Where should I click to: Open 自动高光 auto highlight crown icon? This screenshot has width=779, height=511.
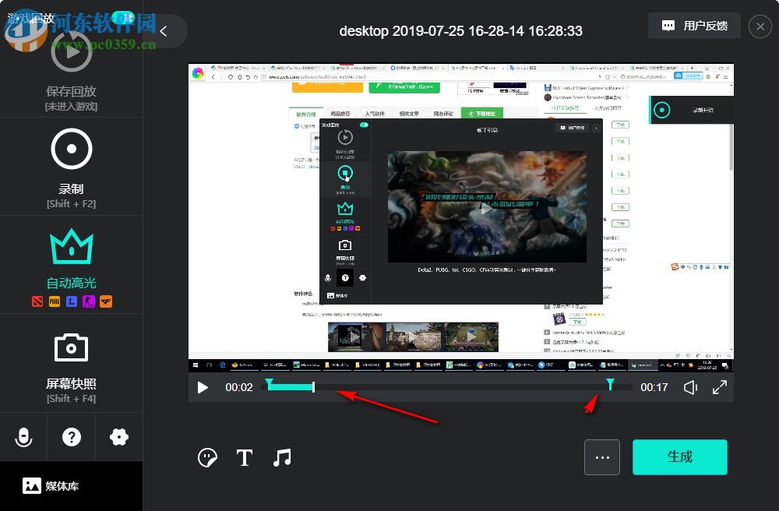click(72, 246)
